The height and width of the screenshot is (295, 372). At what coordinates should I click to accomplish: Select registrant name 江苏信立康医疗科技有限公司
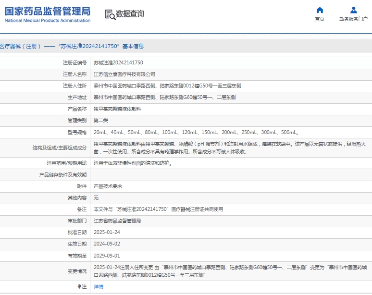click(x=124, y=74)
